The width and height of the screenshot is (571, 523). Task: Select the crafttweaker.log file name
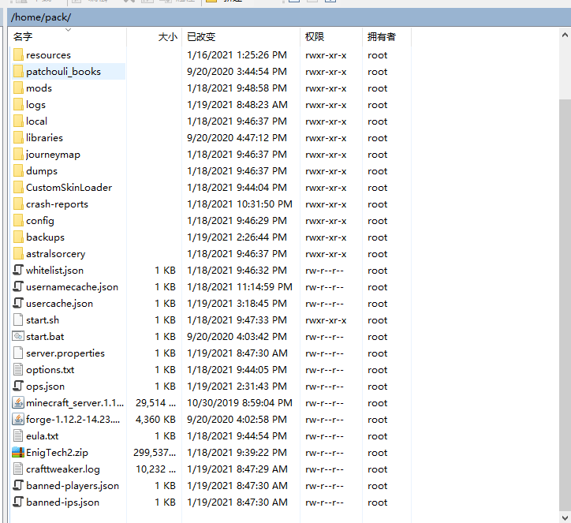(63, 469)
